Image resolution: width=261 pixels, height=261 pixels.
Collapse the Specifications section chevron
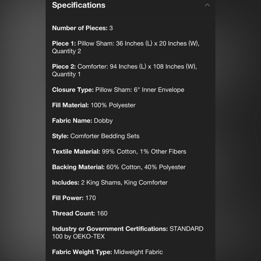coord(207,5)
